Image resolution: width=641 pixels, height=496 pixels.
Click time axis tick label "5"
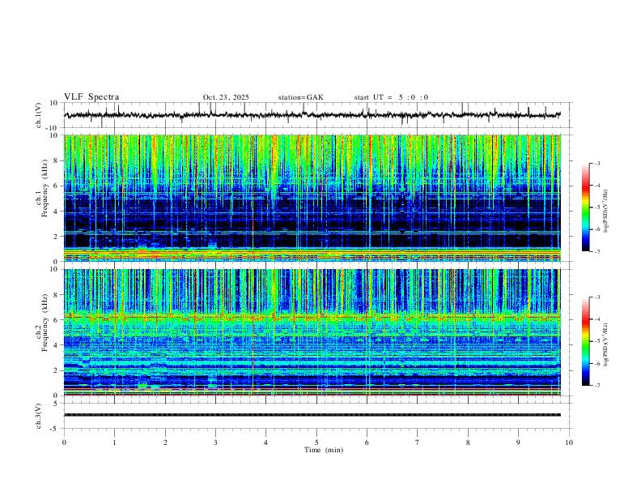(316, 443)
